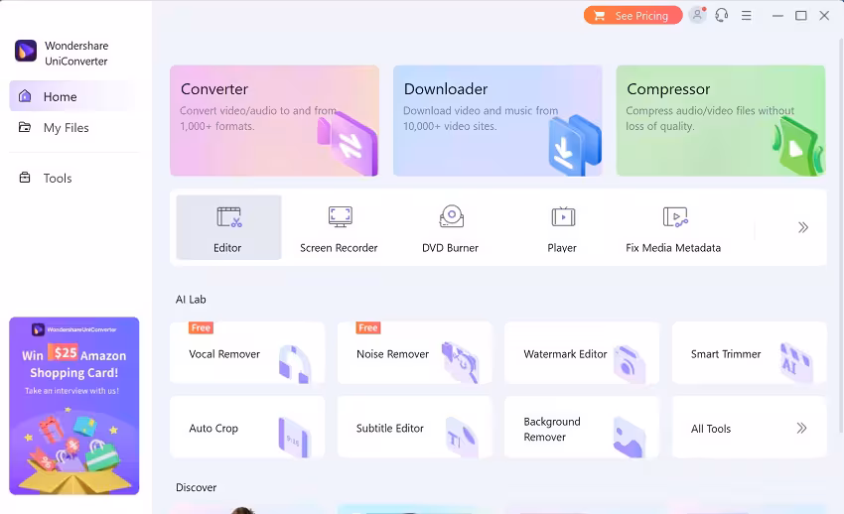Click the Wondershare UniConverter logo icon
Viewport: 844px width, 514px height.
coord(25,51)
